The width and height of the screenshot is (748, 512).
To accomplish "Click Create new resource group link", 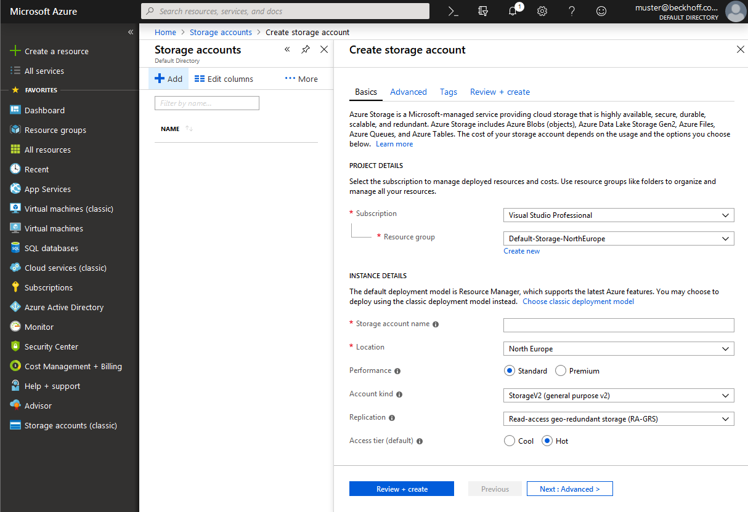I will tap(522, 251).
